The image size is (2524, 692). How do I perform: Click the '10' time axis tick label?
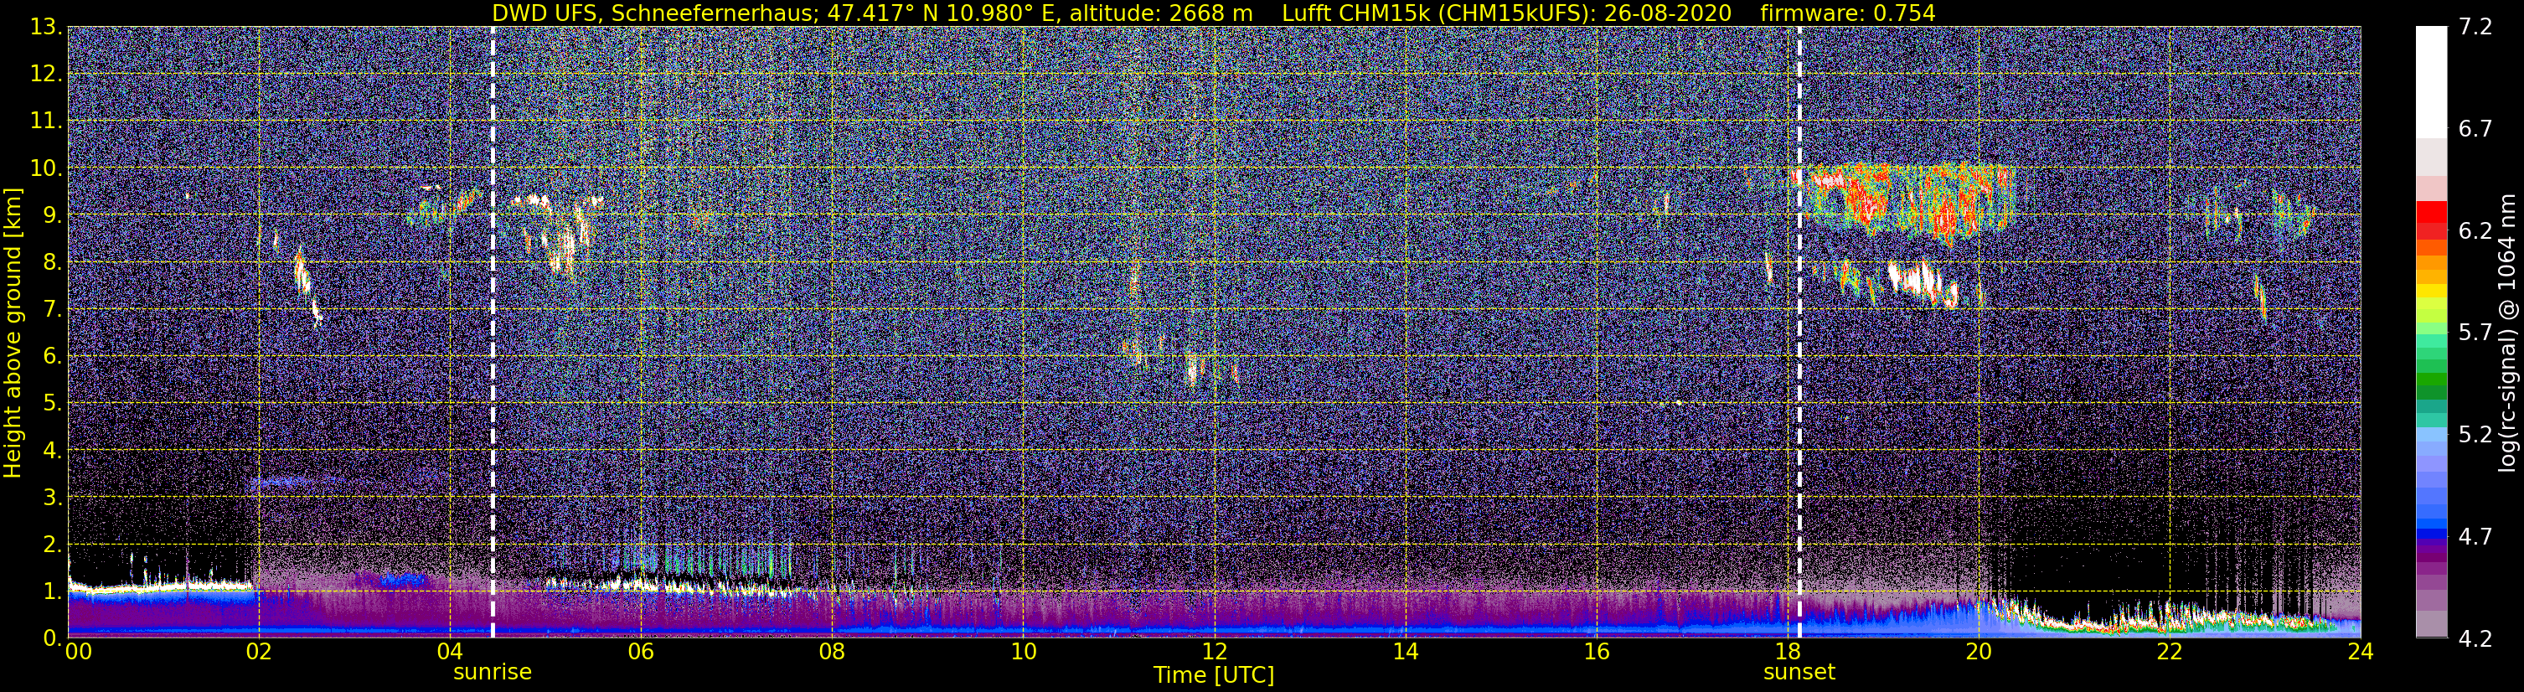click(1023, 653)
